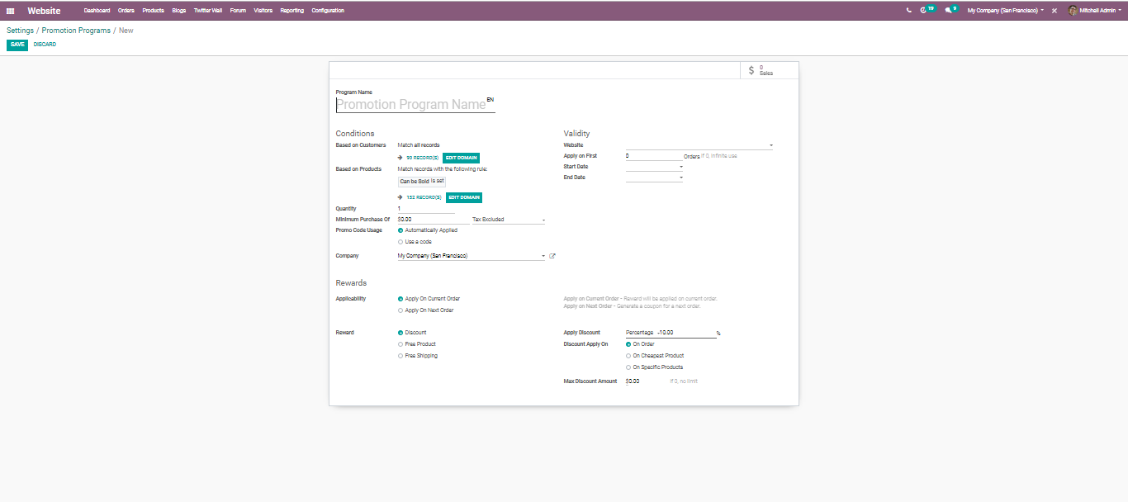Image resolution: width=1128 pixels, height=502 pixels.
Task: Apply discount On Specific Products
Action: coord(628,367)
